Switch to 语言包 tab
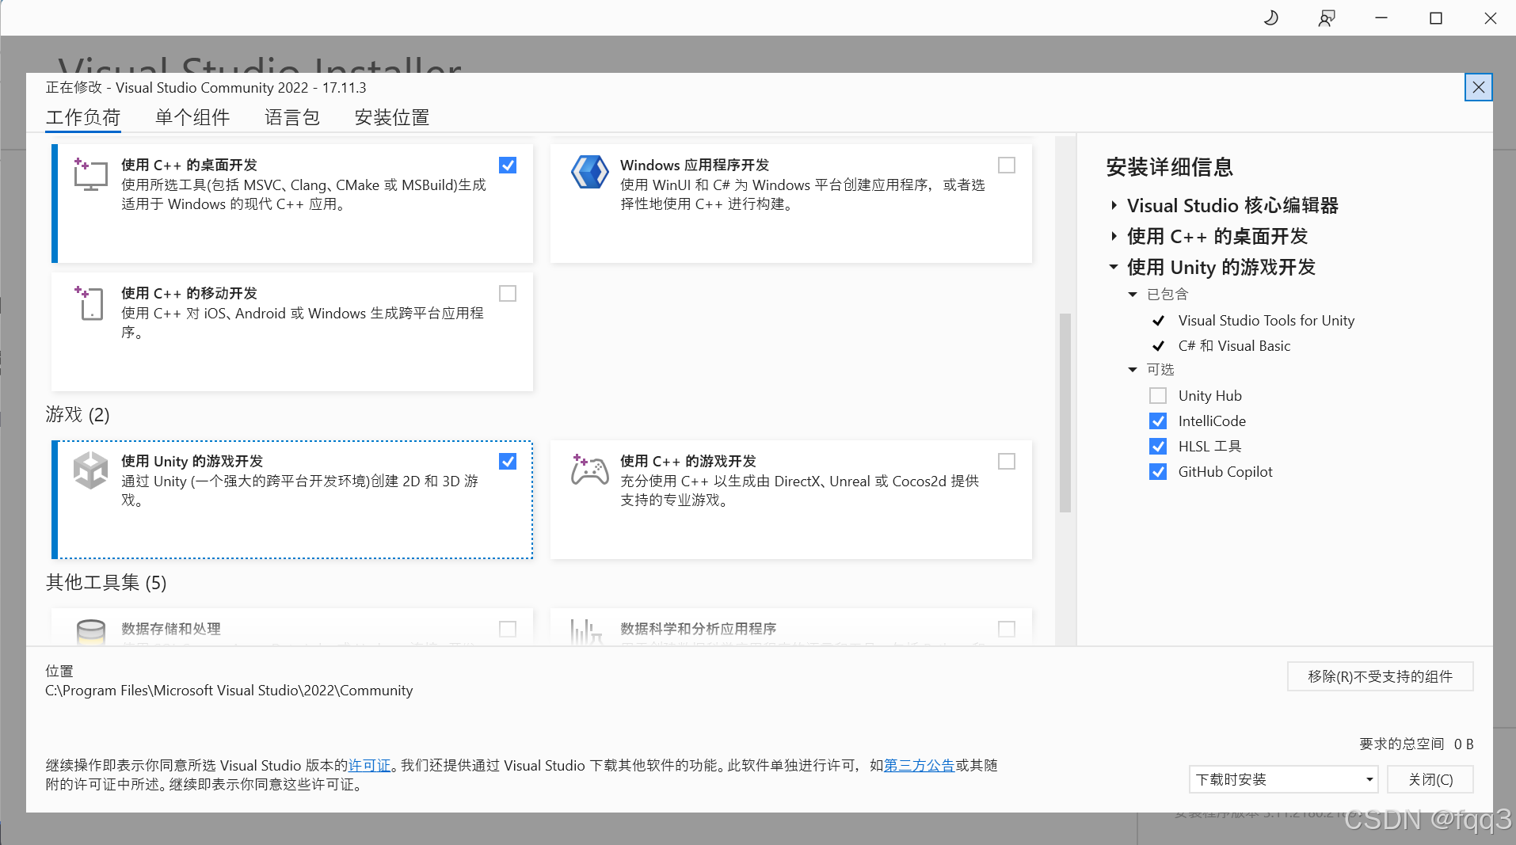The height and width of the screenshot is (845, 1516). (x=292, y=117)
